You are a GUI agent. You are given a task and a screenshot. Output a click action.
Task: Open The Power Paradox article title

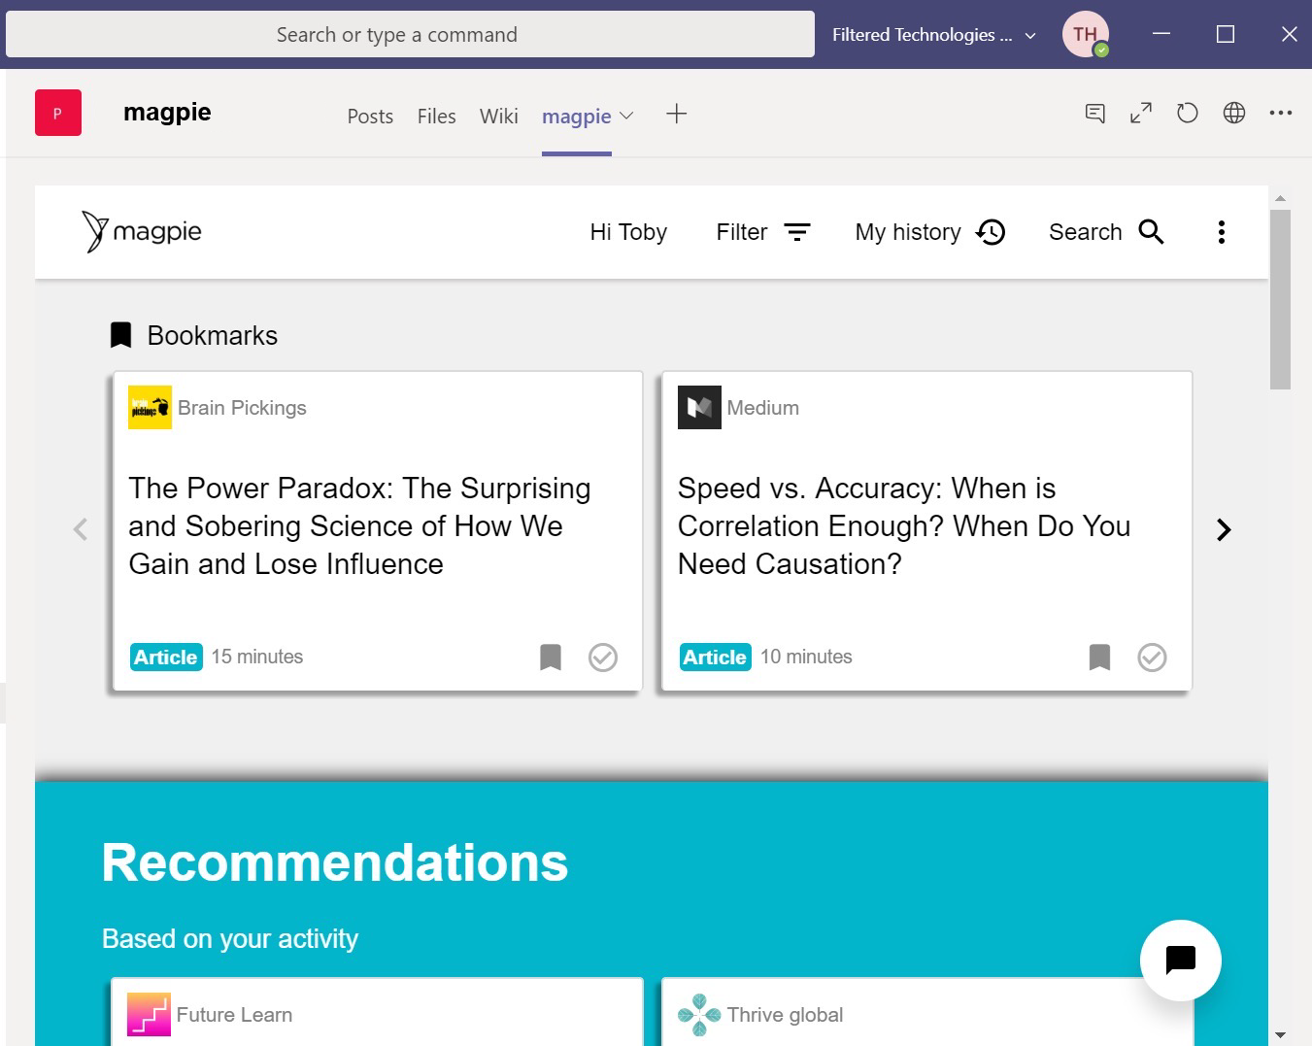pyautogui.click(x=359, y=525)
